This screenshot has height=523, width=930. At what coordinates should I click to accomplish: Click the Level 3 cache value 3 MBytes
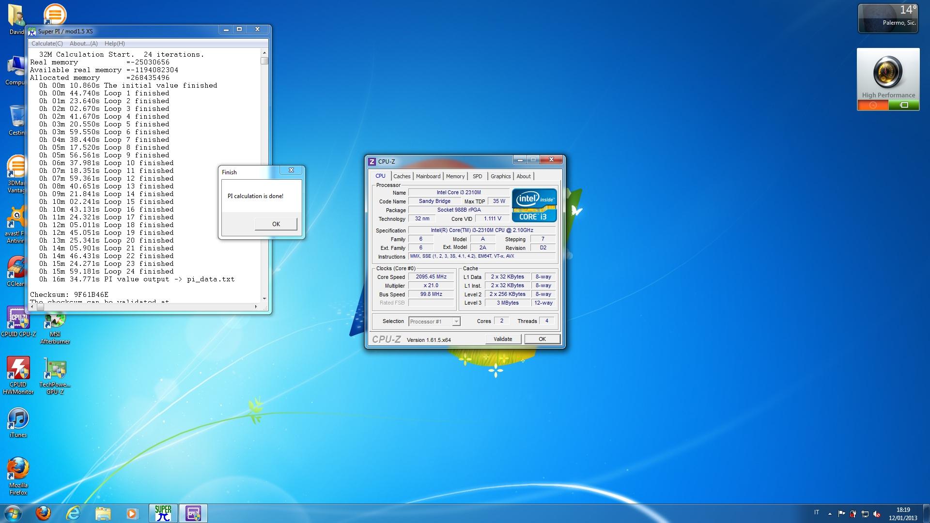pos(508,303)
